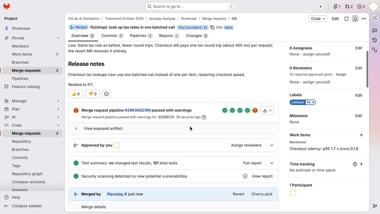Open the to-do list counter icon
Image resolution: width=380 pixels, height=214 pixels.
tap(361, 7)
